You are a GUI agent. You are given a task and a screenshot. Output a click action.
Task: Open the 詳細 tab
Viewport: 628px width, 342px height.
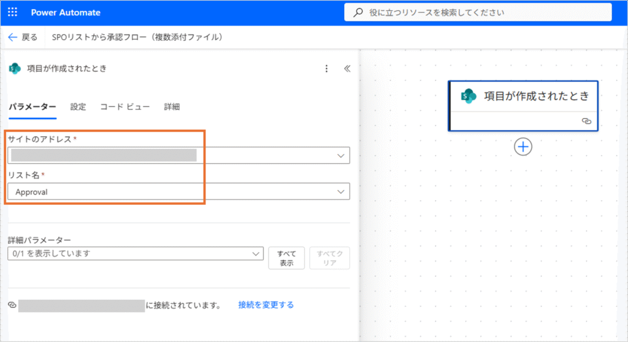tap(172, 106)
